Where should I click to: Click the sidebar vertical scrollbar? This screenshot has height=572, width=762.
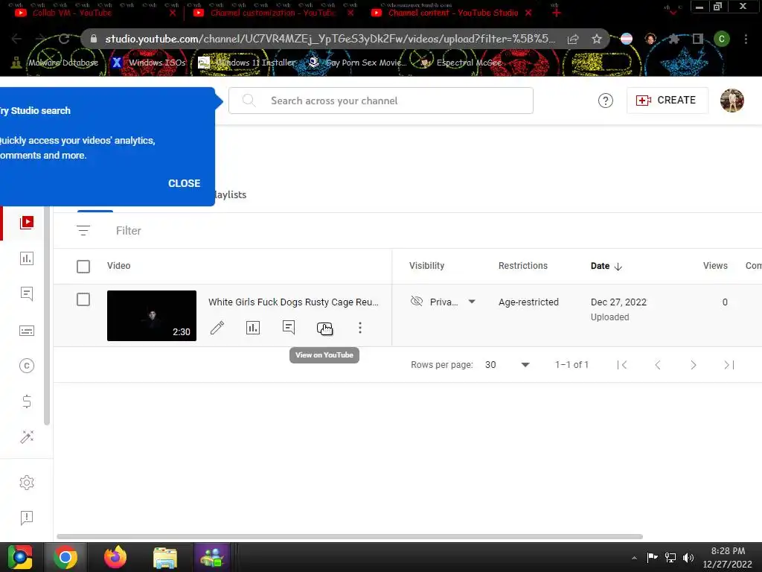pyautogui.click(x=47, y=316)
